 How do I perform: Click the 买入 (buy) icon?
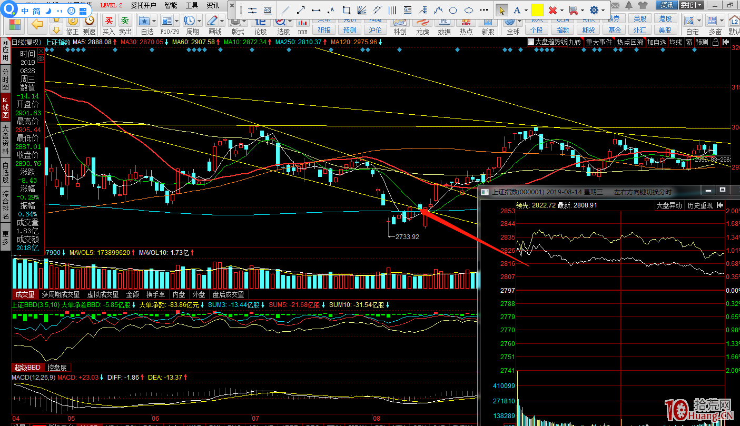pyautogui.click(x=108, y=21)
